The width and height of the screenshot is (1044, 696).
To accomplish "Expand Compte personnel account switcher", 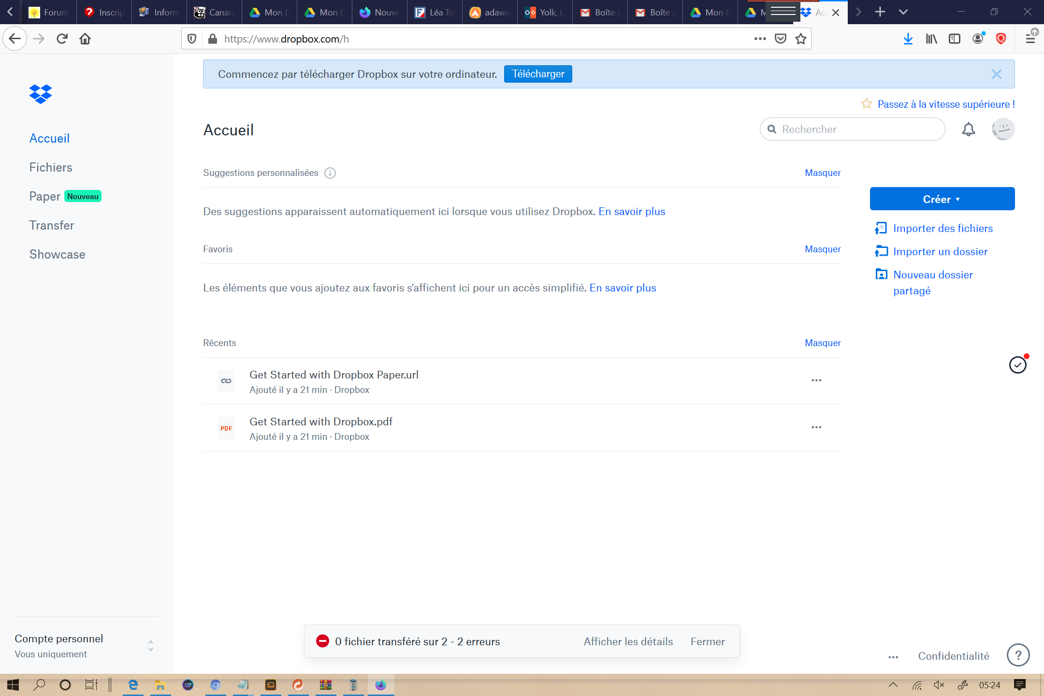I will (151, 646).
